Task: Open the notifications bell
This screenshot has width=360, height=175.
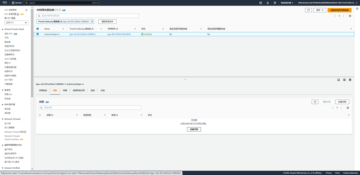Action: click(268, 3)
